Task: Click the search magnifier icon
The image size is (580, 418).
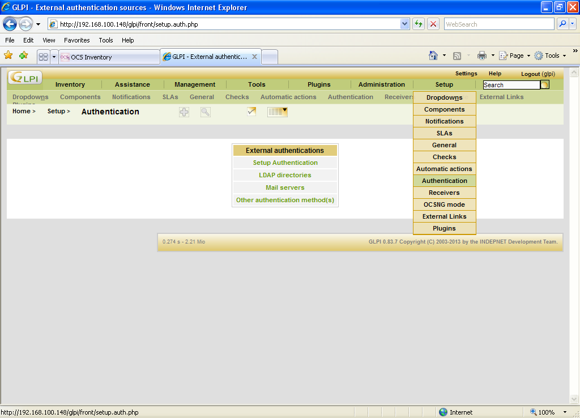Action: (205, 112)
